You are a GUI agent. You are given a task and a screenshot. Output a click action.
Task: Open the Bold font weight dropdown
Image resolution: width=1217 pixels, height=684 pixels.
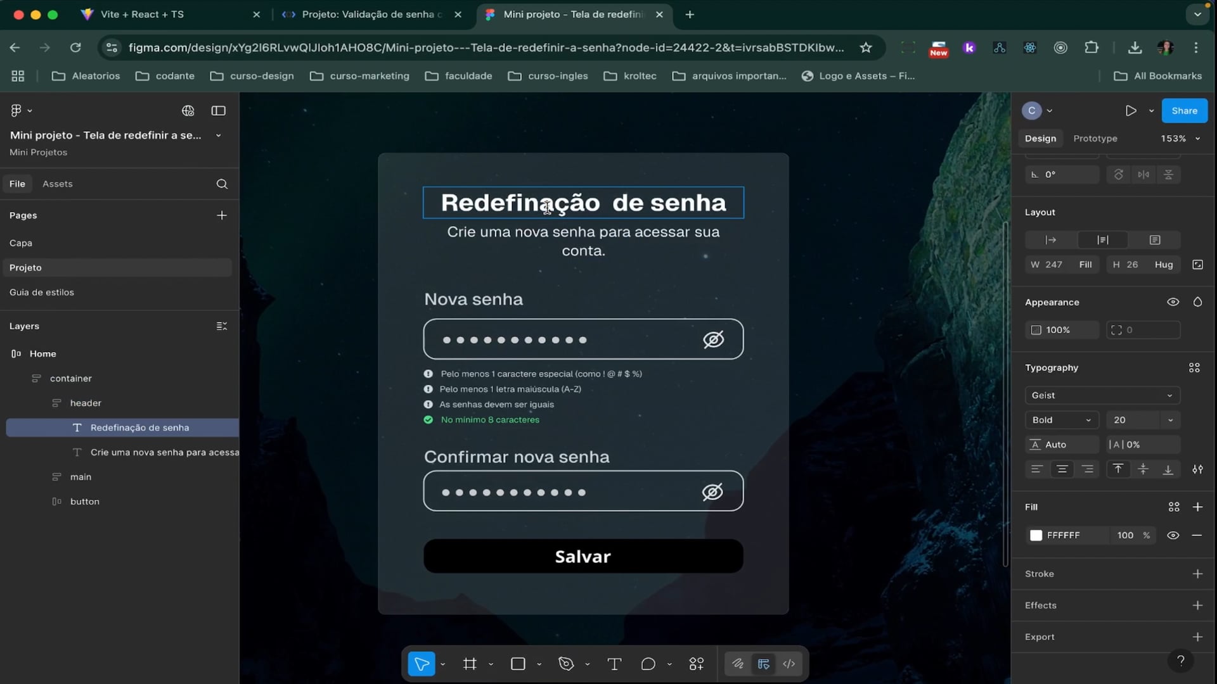point(1062,420)
